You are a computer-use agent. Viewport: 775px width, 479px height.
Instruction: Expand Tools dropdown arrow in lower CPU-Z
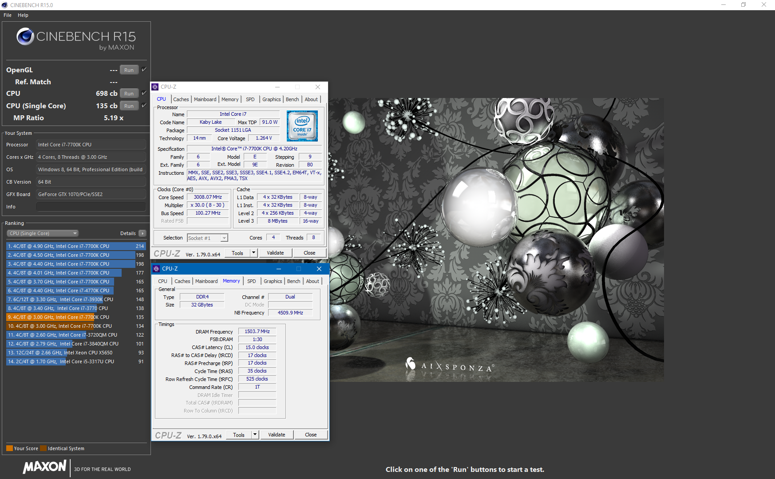(x=255, y=435)
